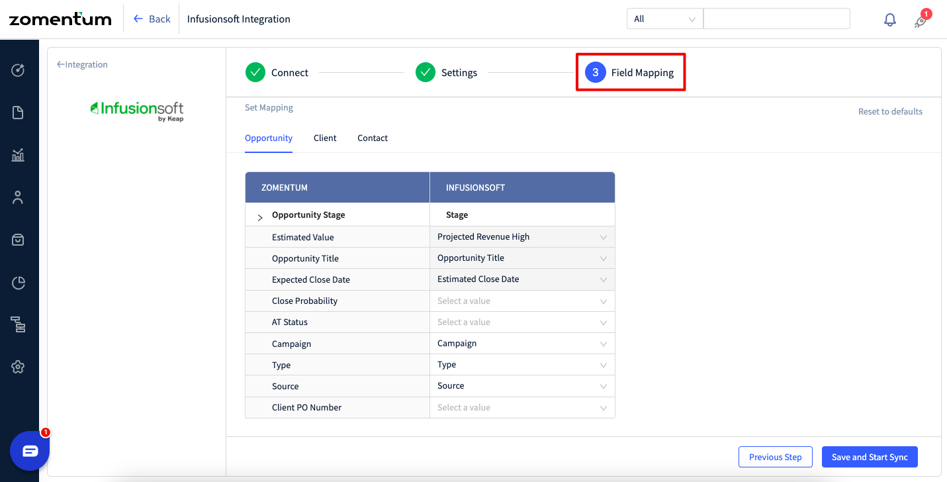The height and width of the screenshot is (482, 947).
Task: Open notifications bell icon
Action: 890,19
